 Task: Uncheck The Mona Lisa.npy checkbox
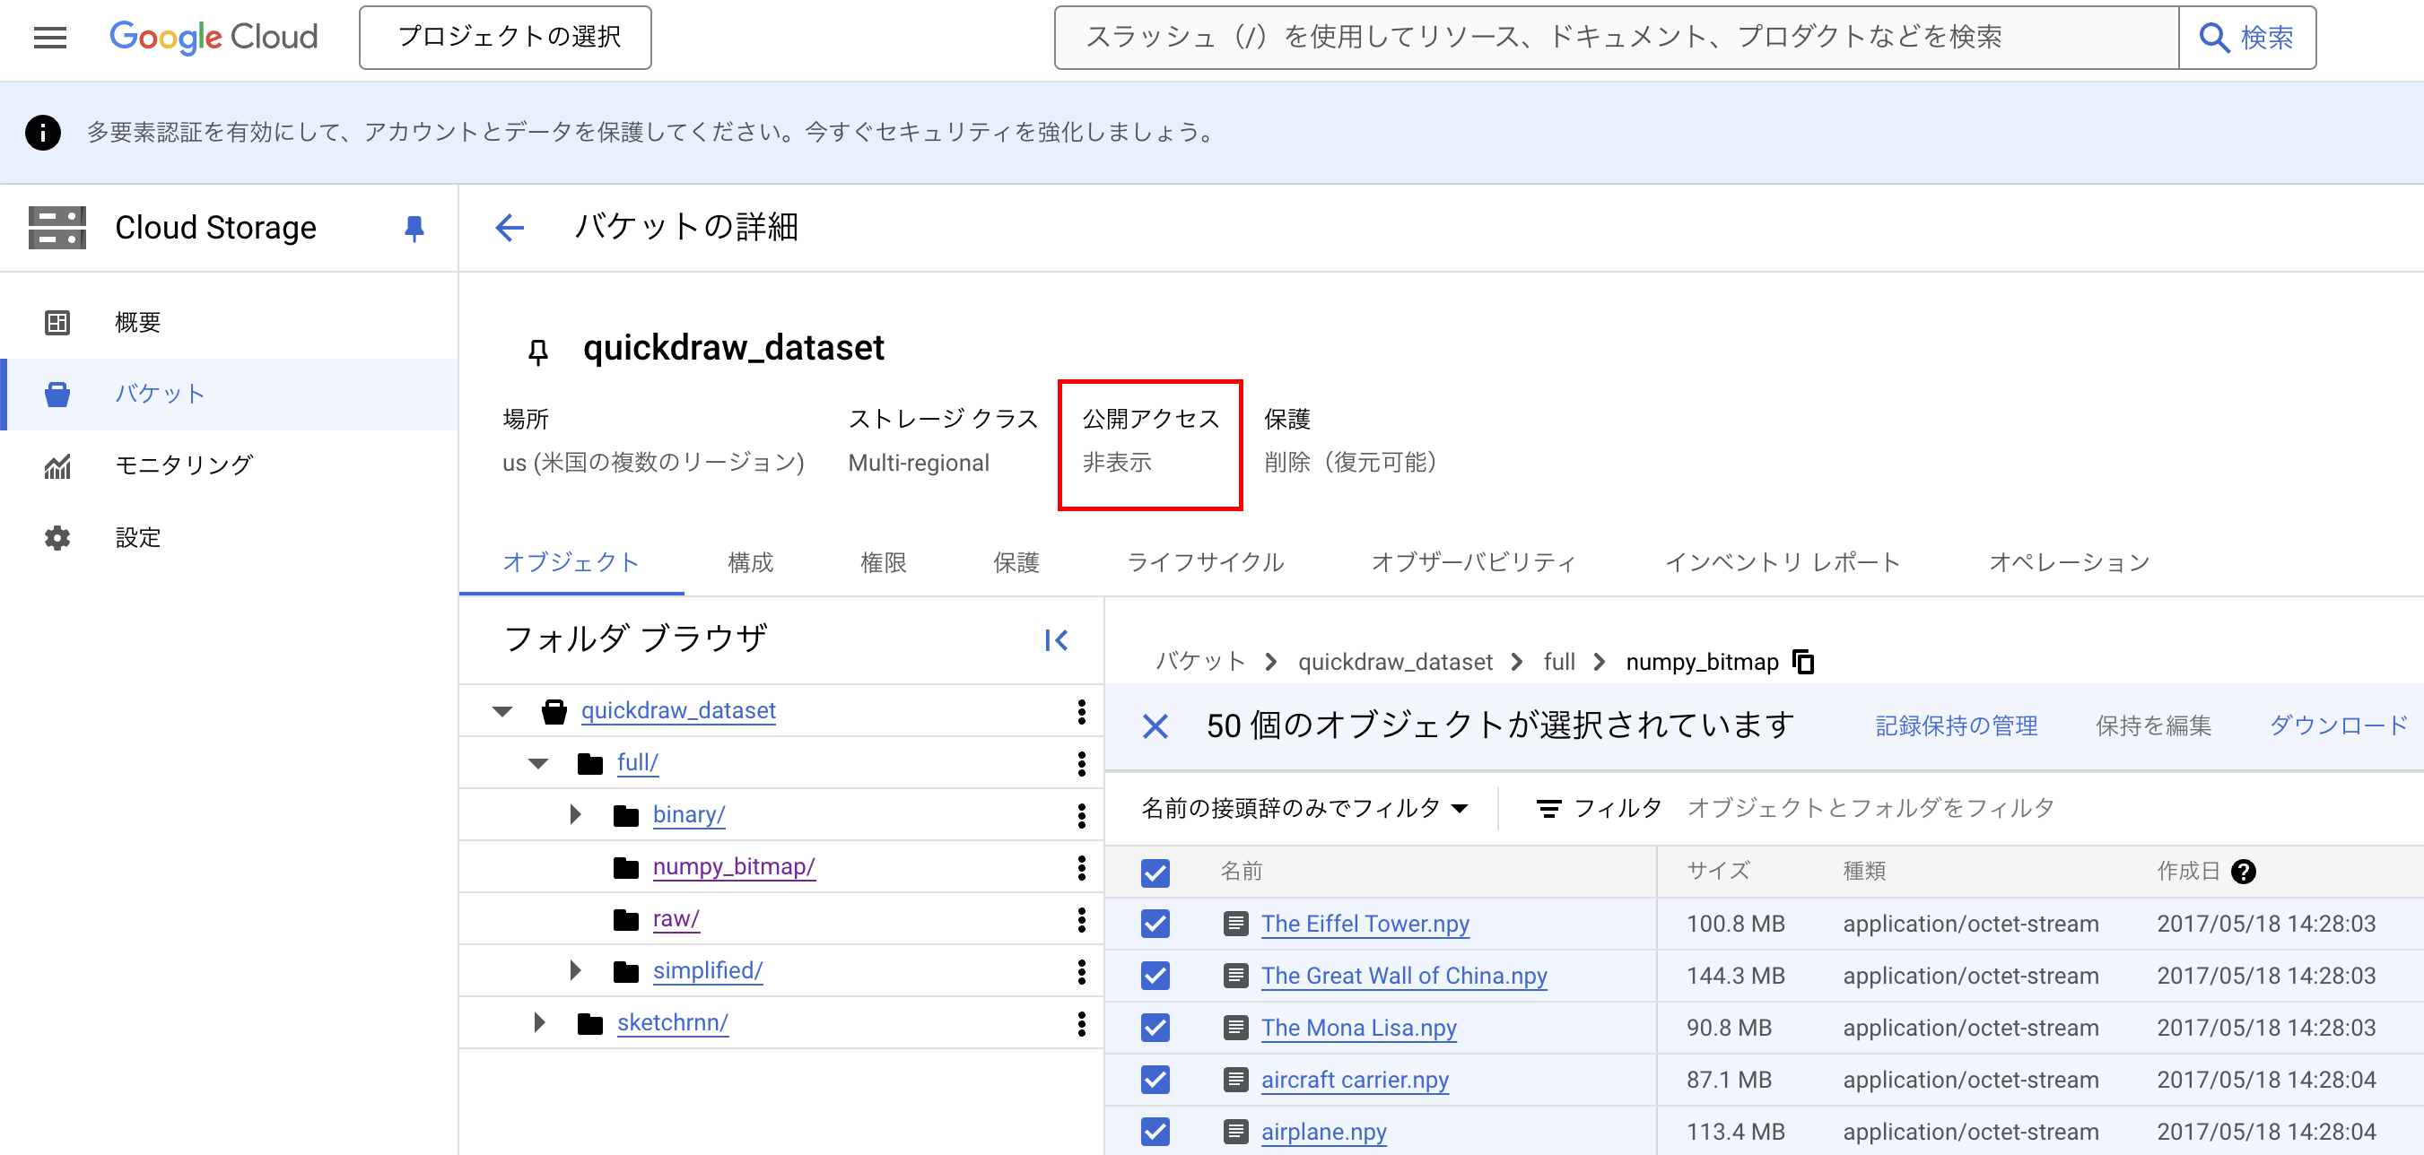click(1155, 1027)
